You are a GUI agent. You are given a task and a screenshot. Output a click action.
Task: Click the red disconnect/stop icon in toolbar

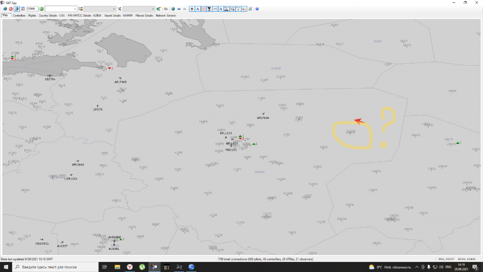(x=11, y=9)
